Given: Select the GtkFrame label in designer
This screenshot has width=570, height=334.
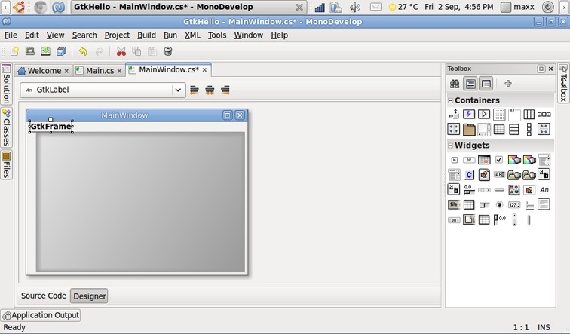Looking at the screenshot, I should tap(51, 127).
